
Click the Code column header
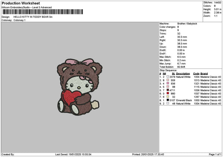pos(196,74)
